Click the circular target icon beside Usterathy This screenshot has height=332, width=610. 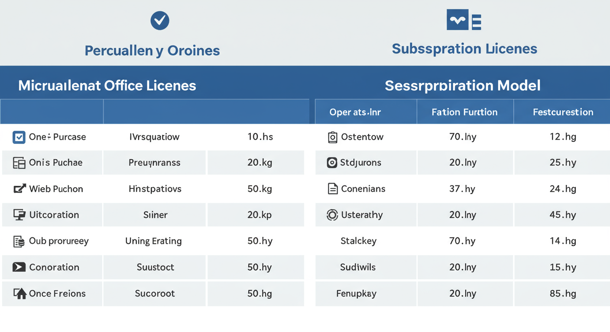[x=332, y=215]
